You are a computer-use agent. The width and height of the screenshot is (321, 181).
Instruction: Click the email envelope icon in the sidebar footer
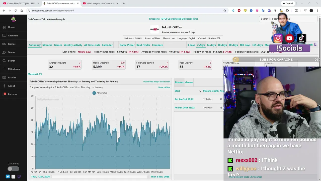pos(13,177)
